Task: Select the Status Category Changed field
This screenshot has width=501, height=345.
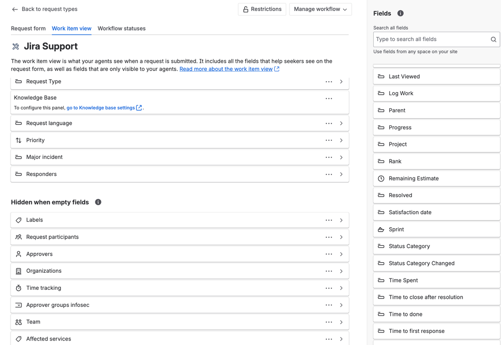Action: [x=436, y=264]
